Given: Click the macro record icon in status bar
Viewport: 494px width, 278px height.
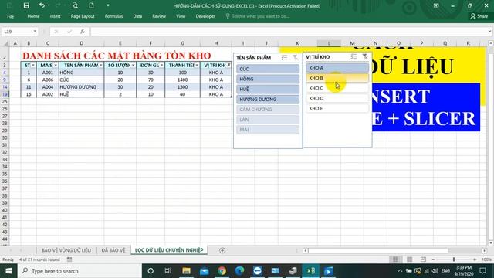Looking at the screenshot, I should tap(69, 259).
